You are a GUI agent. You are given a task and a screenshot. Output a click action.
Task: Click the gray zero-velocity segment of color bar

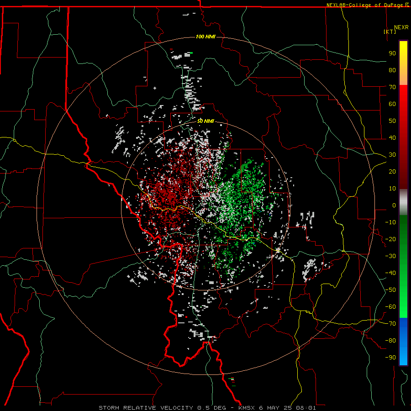[x=403, y=202]
